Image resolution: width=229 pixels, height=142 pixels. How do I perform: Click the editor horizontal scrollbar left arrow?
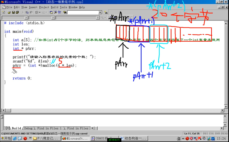pyautogui.click(x=3, y=110)
